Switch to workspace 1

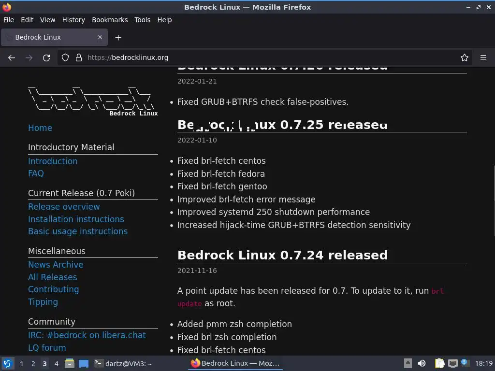(21, 364)
